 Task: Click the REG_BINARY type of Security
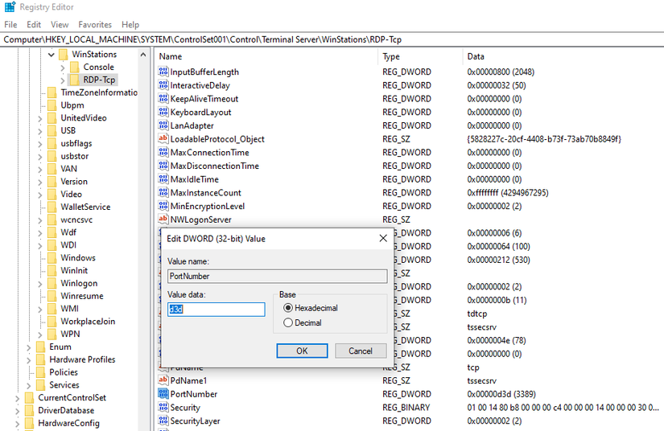pyautogui.click(x=406, y=408)
